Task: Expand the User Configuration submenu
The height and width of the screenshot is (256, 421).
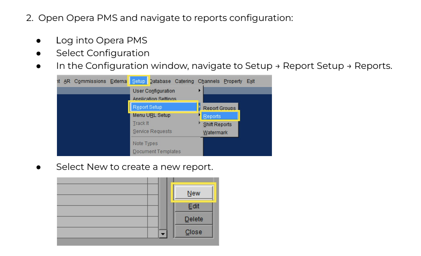Action: tap(166, 91)
